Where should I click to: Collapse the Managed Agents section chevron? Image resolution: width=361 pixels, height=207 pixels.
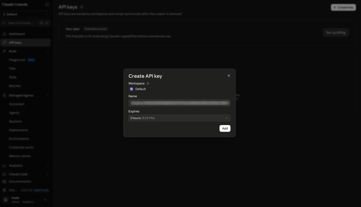tap(48, 95)
